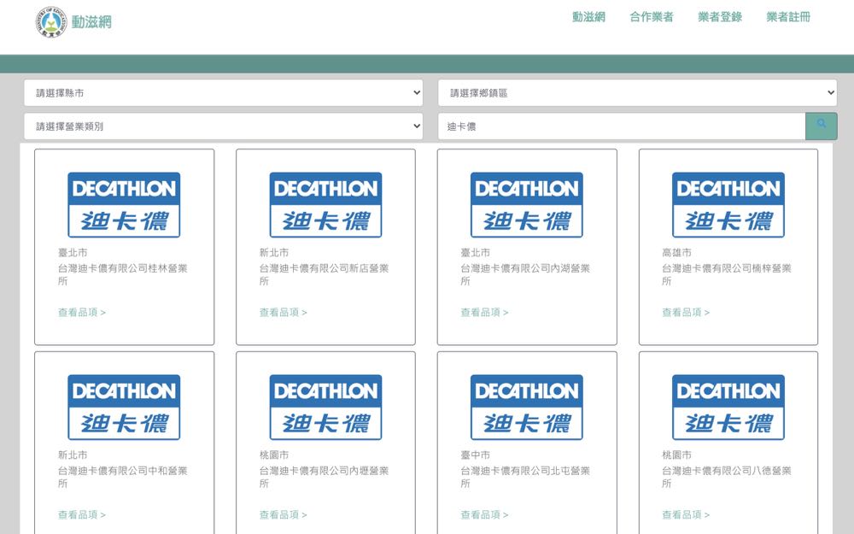Open the 合作業者 menu item
Screen dimensions: 854x534
(652, 17)
